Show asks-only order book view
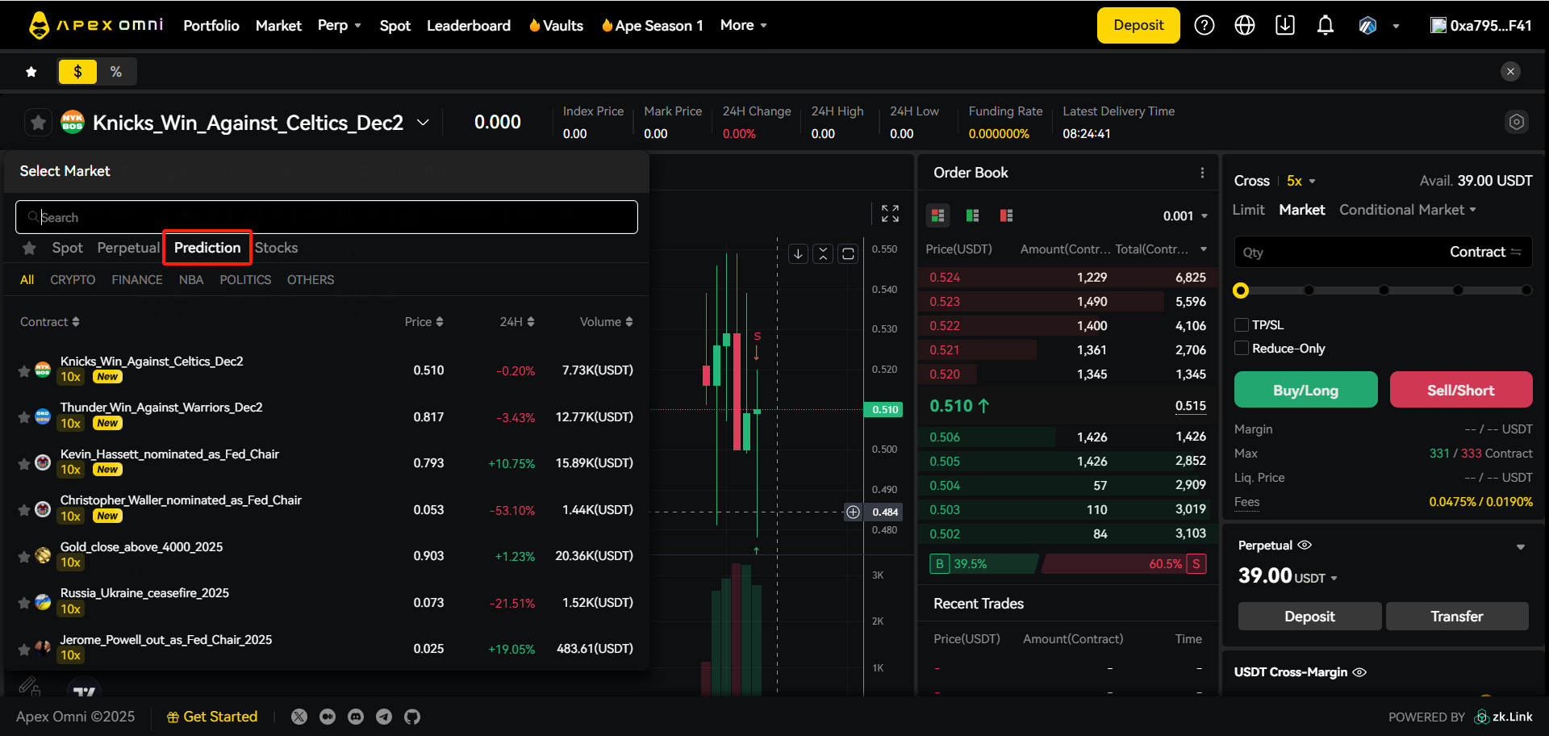The image size is (1549, 736). click(1006, 215)
